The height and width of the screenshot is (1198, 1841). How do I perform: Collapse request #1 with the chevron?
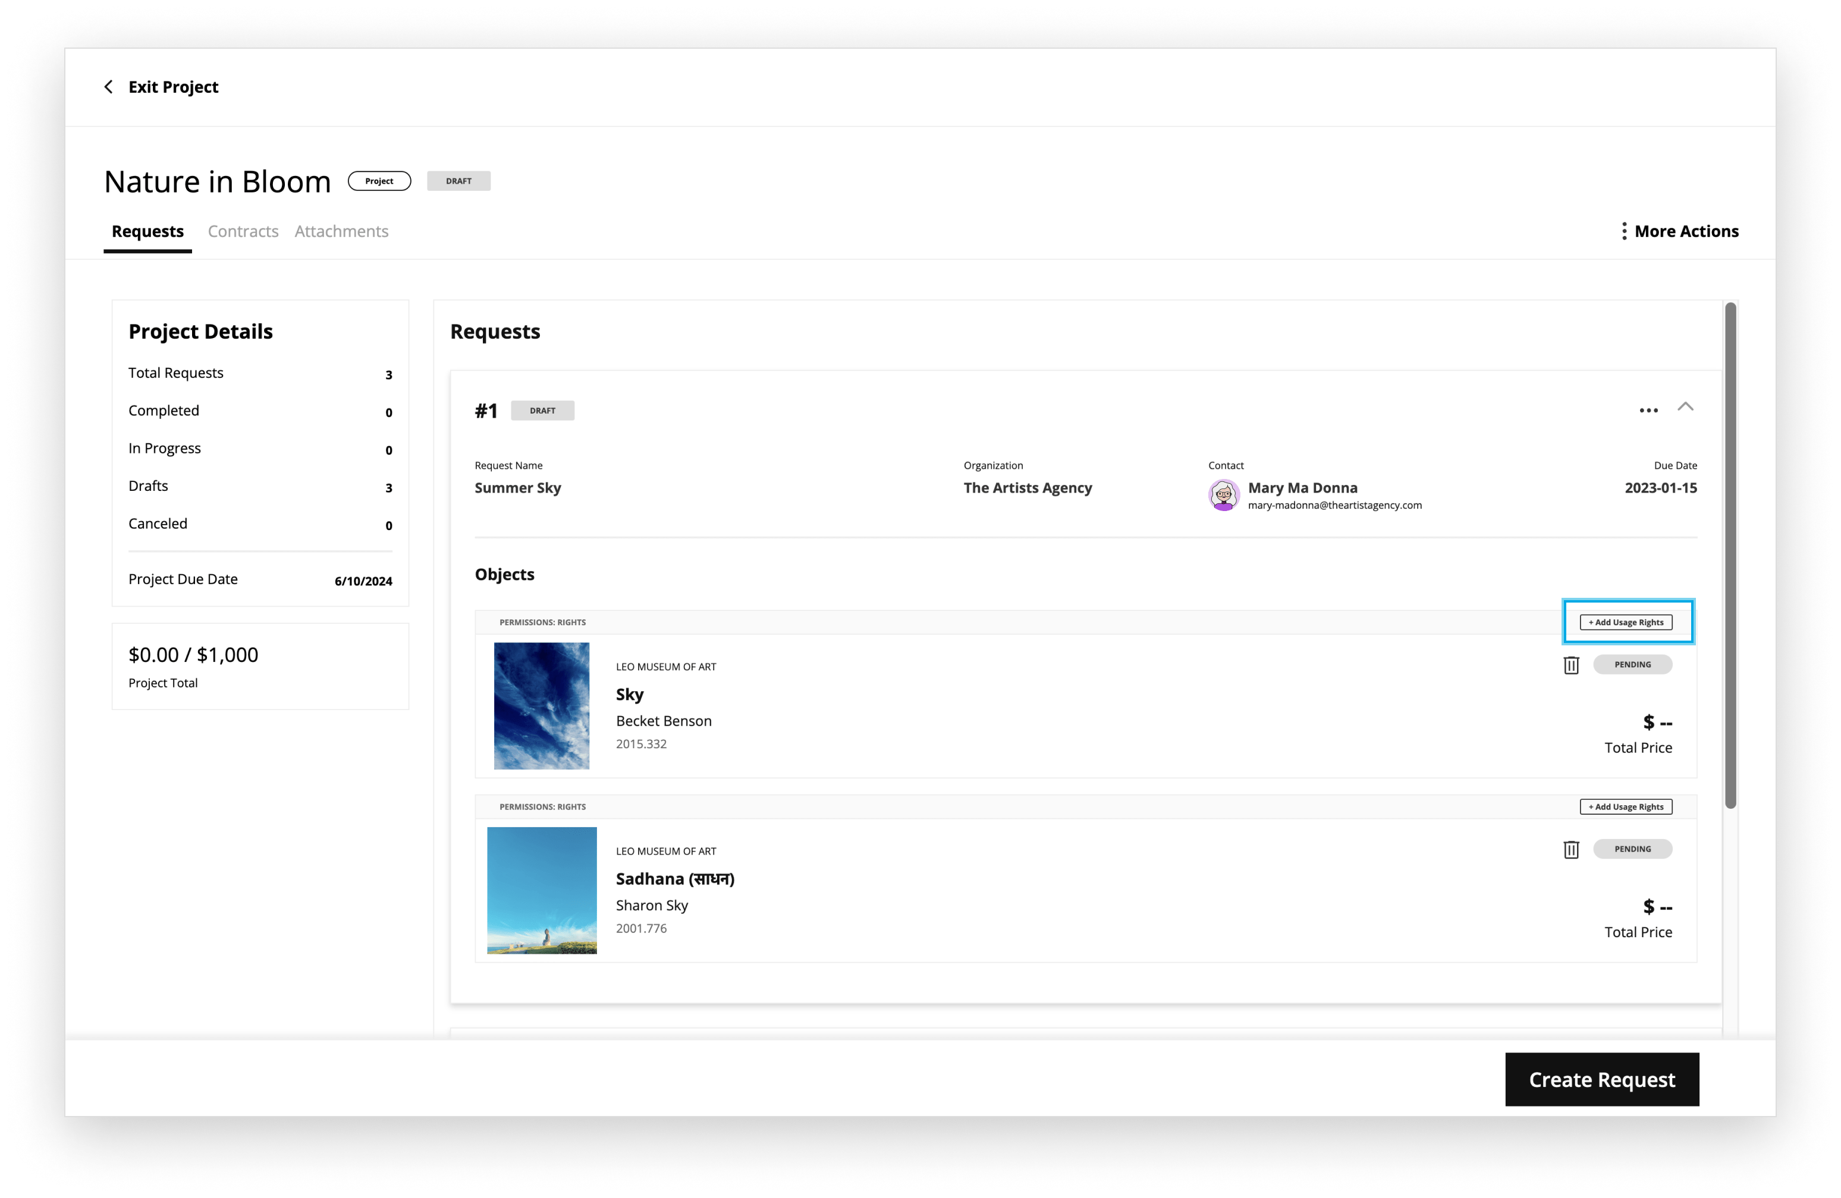point(1686,406)
